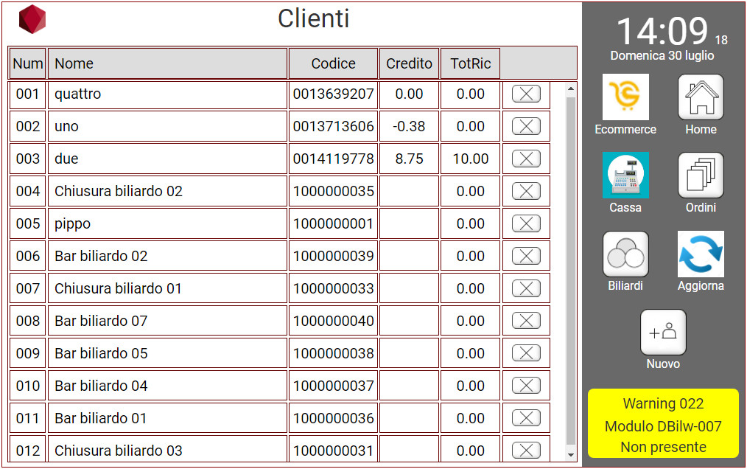747x469 pixels.
Task: Remove the pippo client row
Action: click(x=526, y=223)
